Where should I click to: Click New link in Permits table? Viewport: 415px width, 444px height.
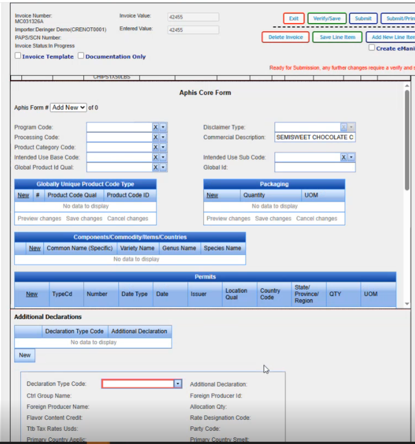click(x=32, y=294)
